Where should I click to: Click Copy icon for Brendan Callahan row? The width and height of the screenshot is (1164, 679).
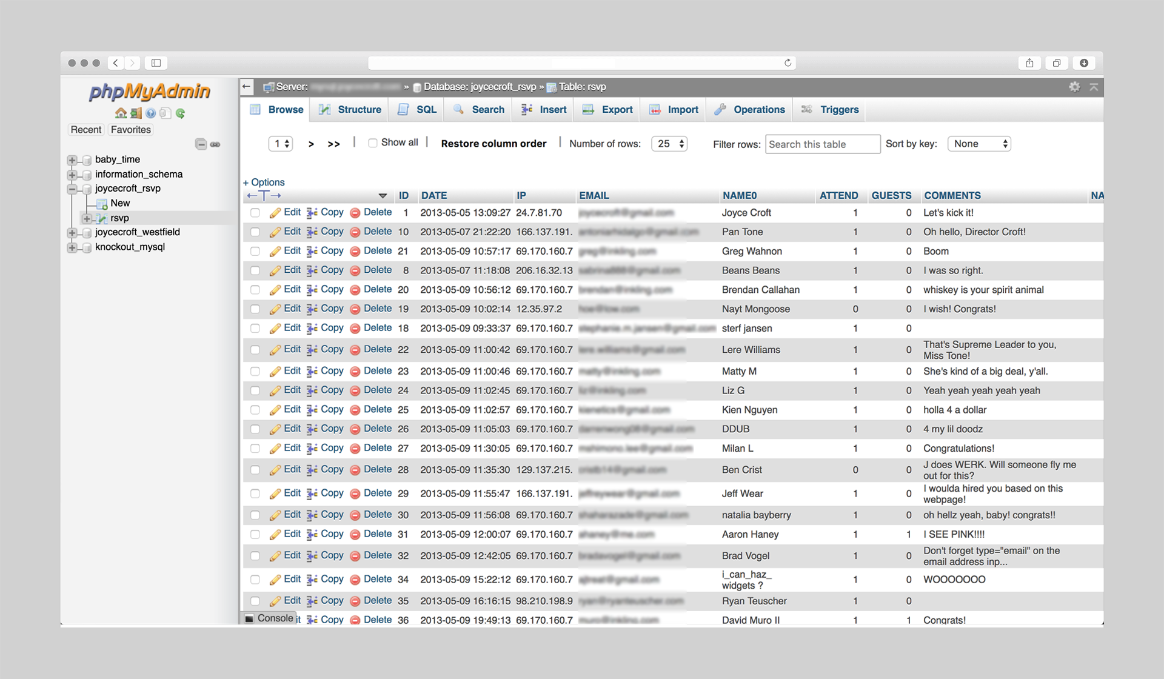312,290
